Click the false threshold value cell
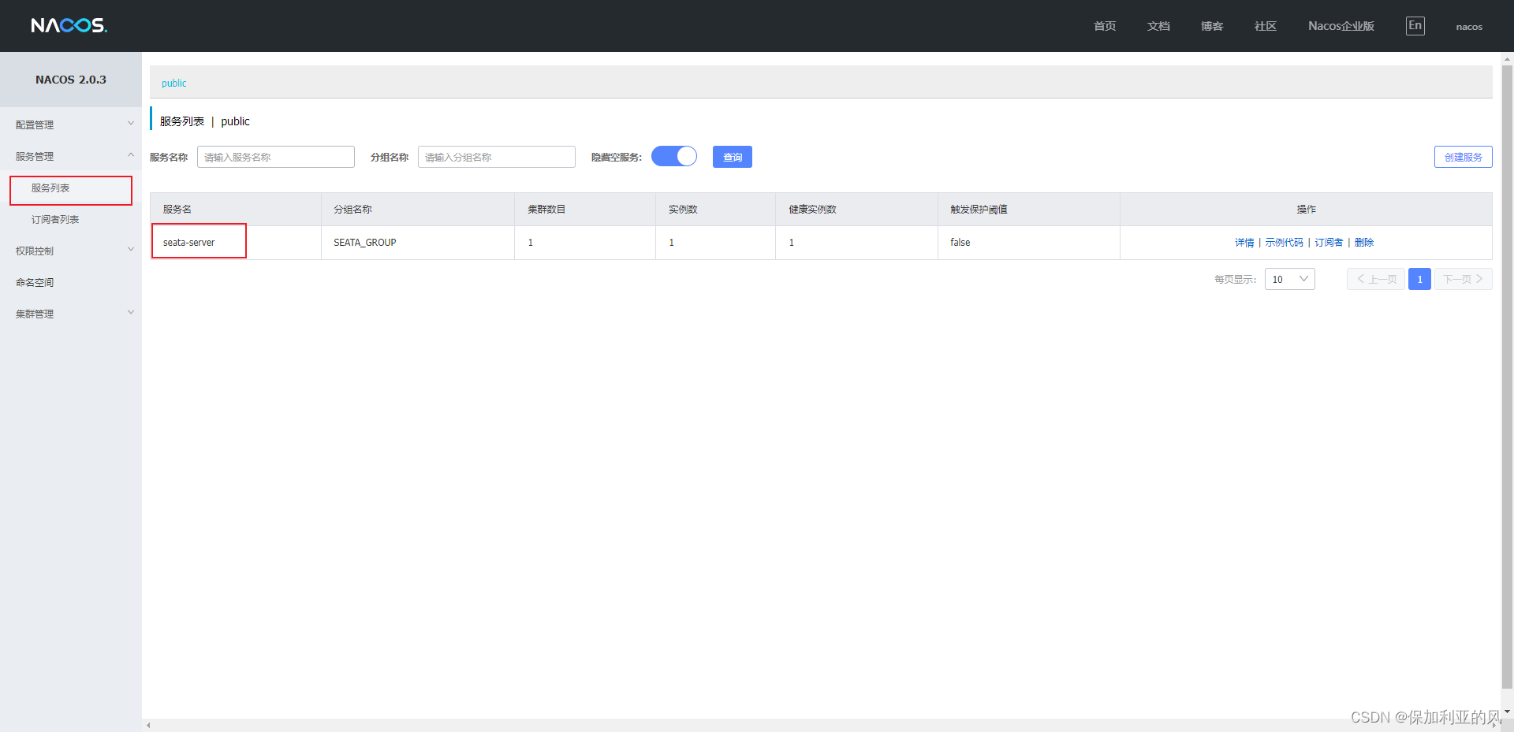 (x=1028, y=243)
